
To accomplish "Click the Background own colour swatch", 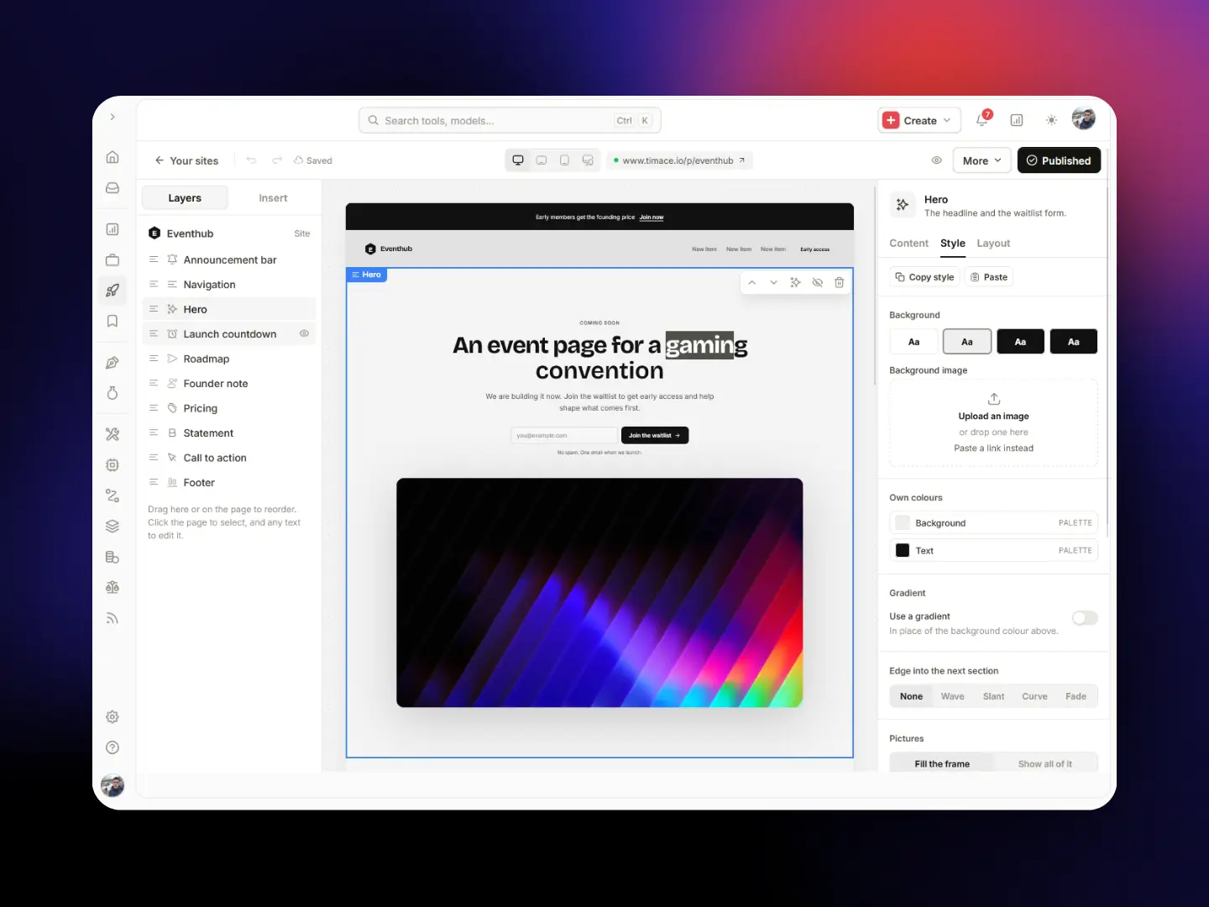I will click(x=903, y=522).
